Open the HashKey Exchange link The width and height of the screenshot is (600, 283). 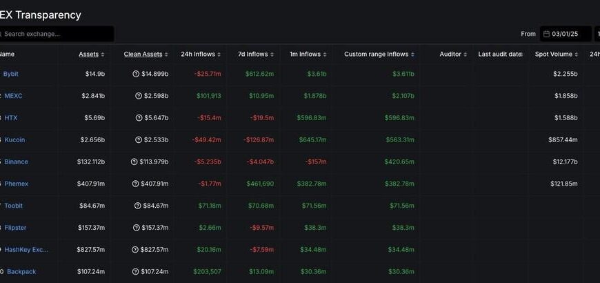point(26,250)
